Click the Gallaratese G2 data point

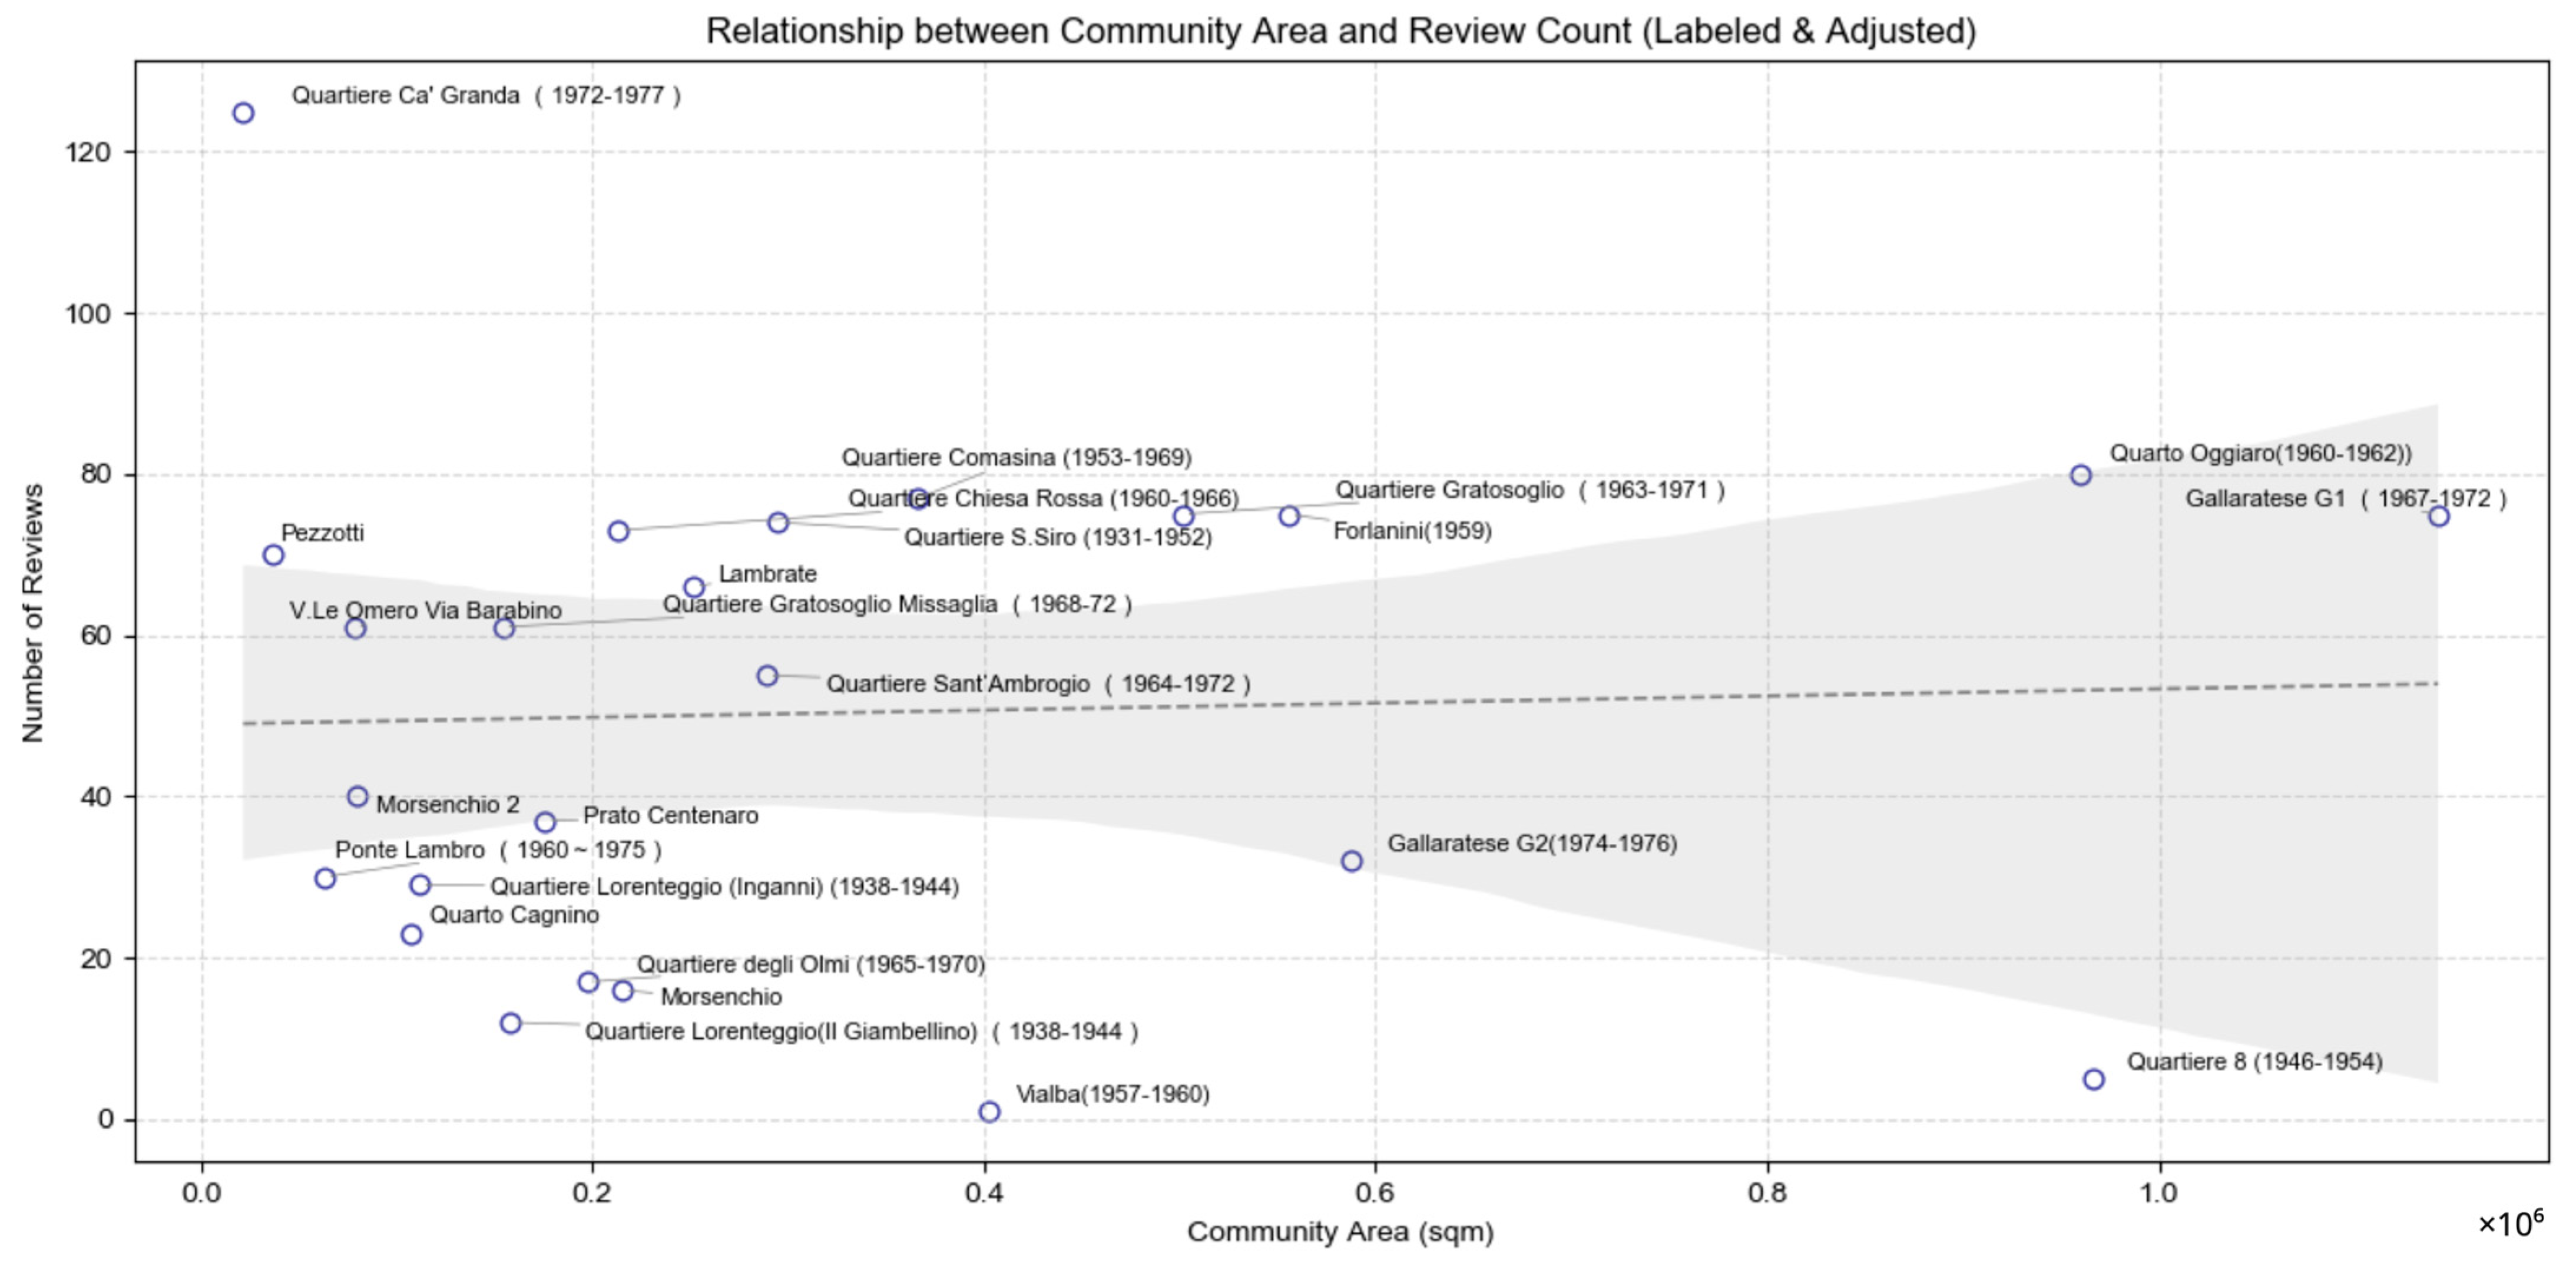coord(1352,861)
